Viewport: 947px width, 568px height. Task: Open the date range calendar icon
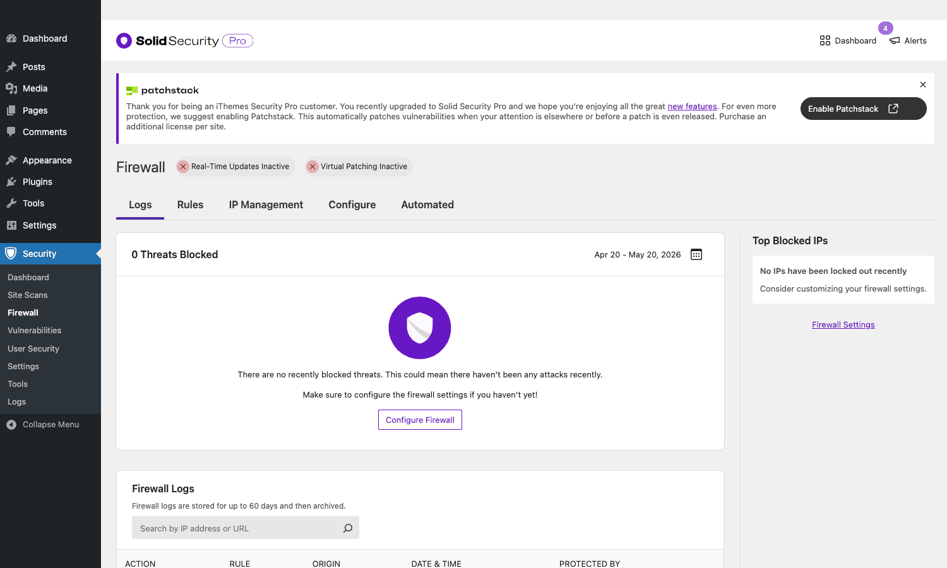696,254
